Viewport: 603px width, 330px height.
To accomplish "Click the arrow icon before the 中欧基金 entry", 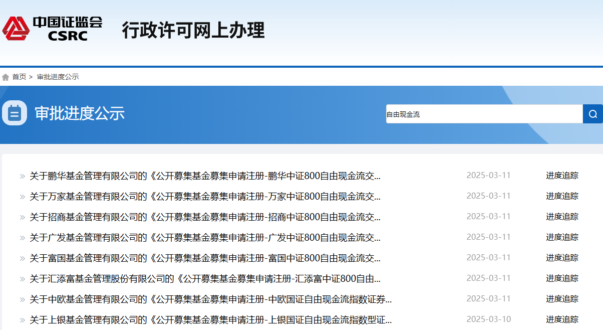I will 21,298.
